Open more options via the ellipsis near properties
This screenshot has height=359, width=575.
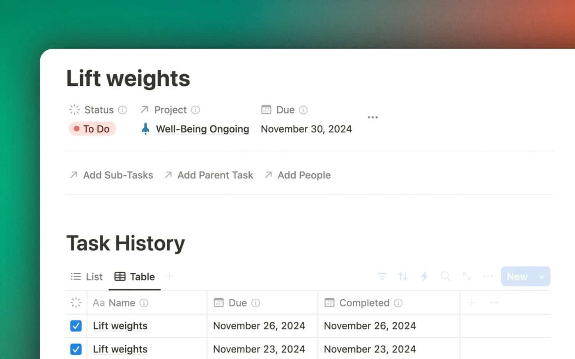point(373,117)
